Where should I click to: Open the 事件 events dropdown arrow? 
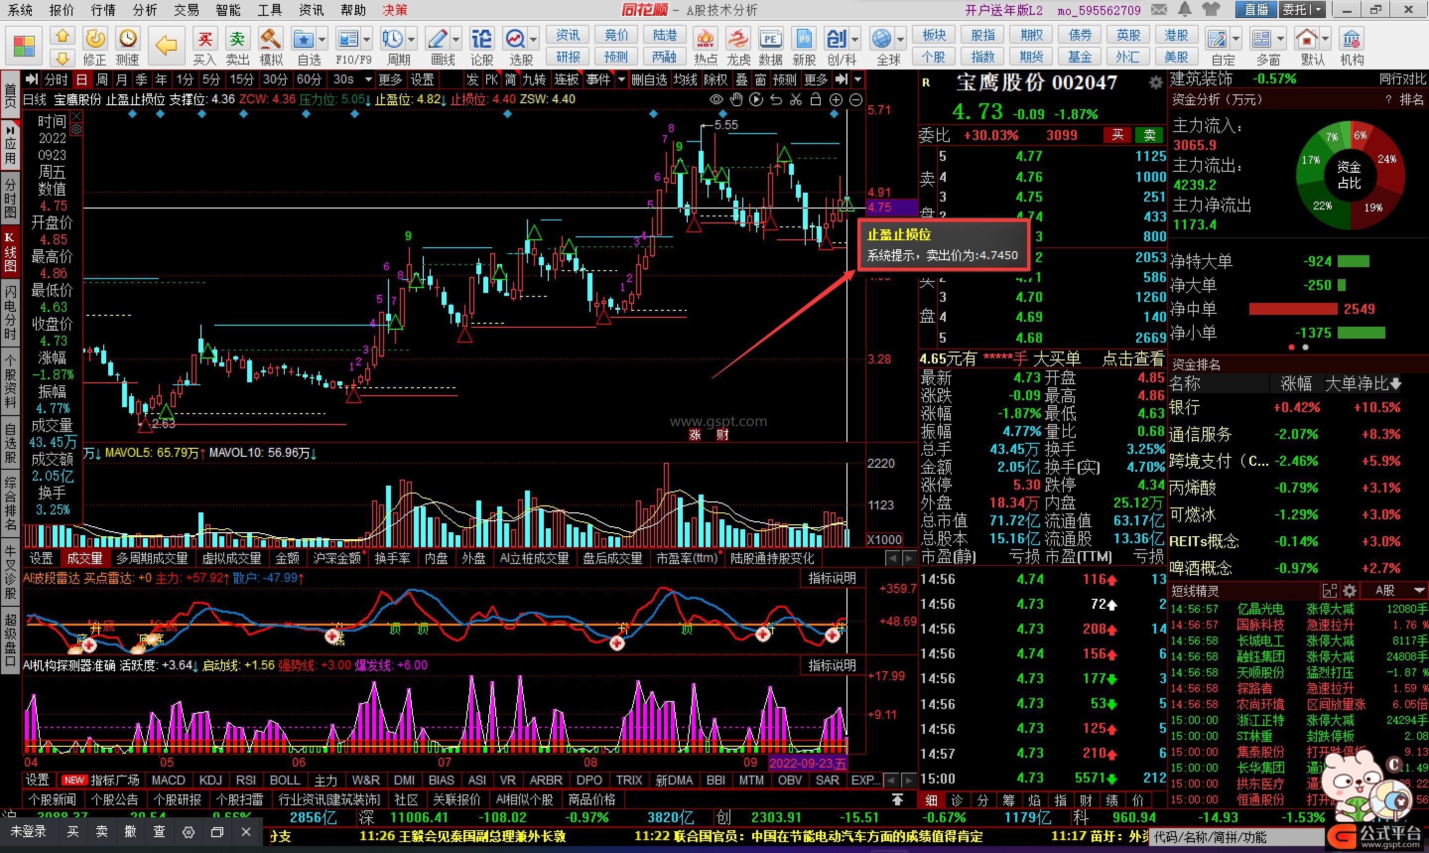pos(621,79)
